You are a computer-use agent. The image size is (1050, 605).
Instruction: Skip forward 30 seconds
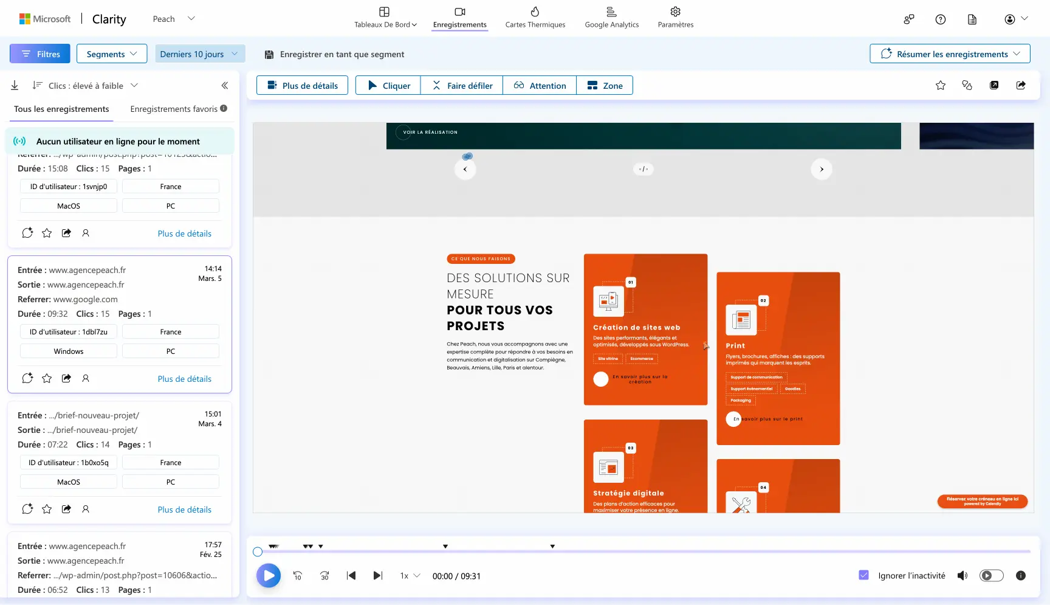tap(324, 576)
